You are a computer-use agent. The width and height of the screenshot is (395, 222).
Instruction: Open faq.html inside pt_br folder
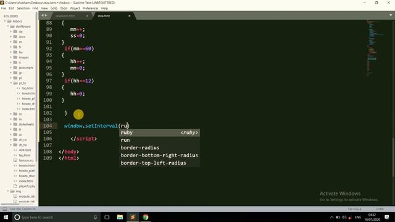(27, 88)
